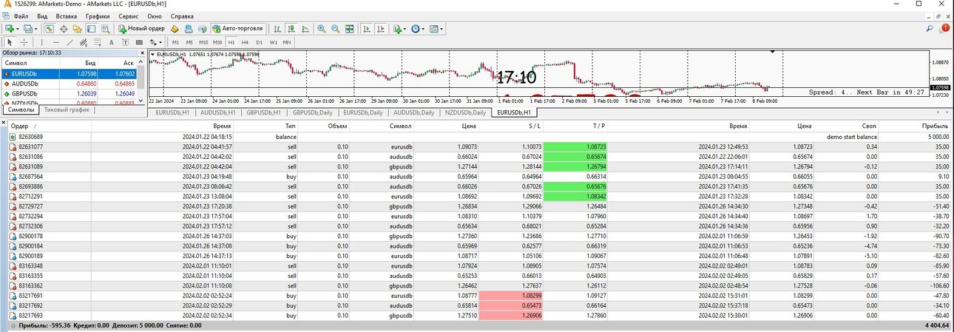The height and width of the screenshot is (332, 954).
Task: Open the Сервис menu
Action: pos(128,16)
